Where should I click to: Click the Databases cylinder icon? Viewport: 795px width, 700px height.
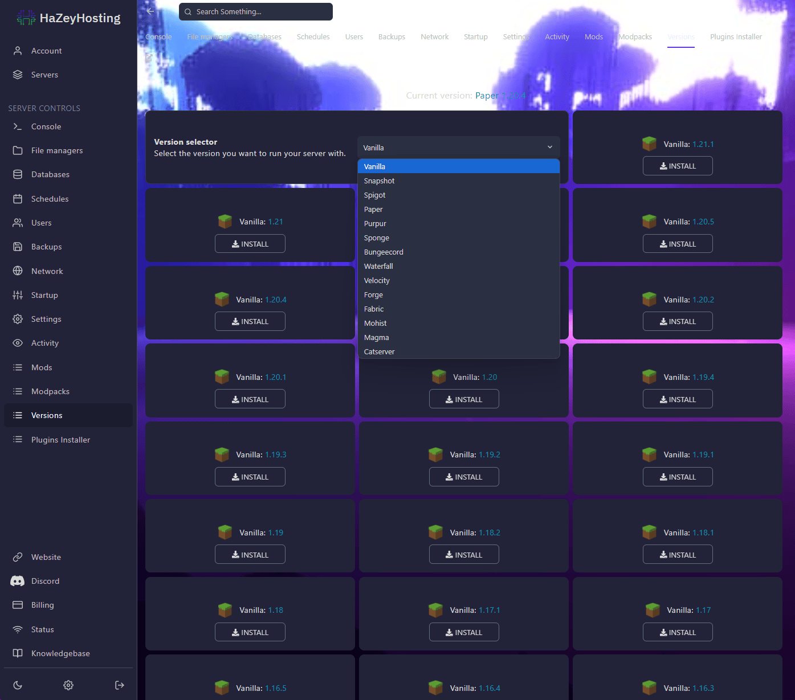tap(18, 174)
